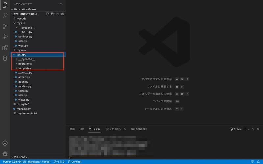Maximize the panel with the up chevron
This screenshot has width=263, height=164.
tap(253, 129)
